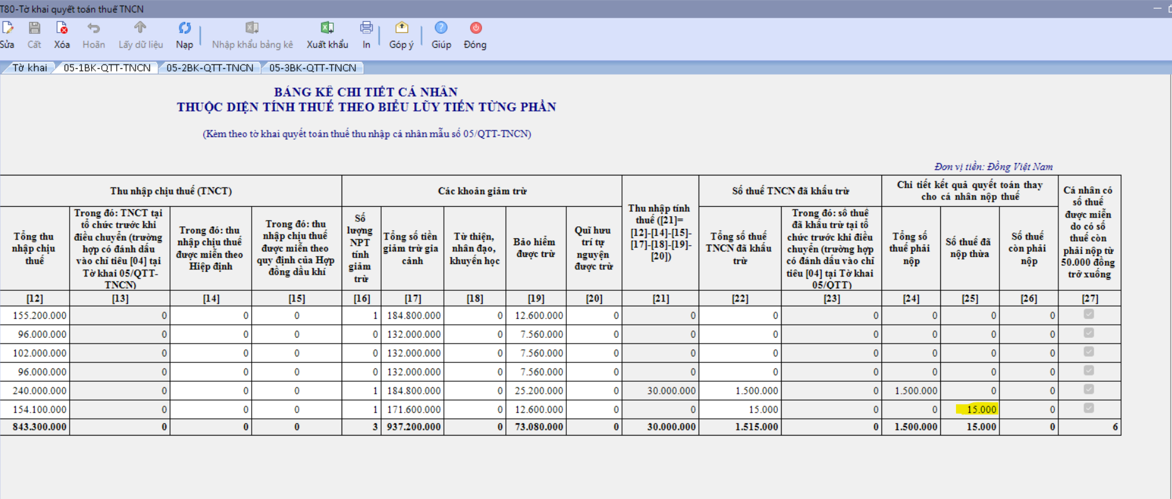Click the Lấy dữ liệu icon
Image resolution: width=1172 pixels, height=499 pixels.
(x=140, y=29)
